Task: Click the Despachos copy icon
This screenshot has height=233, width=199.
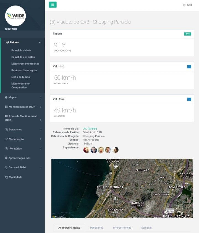Action: point(6,129)
